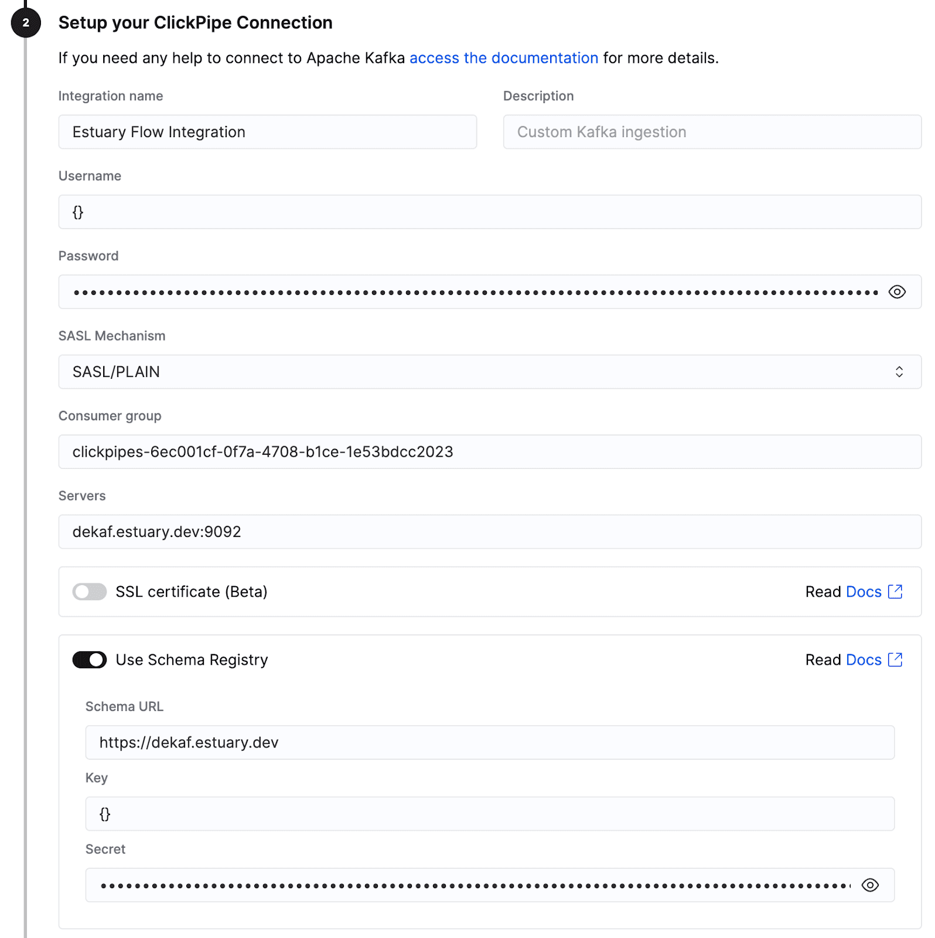The height and width of the screenshot is (938, 935).
Task: Click the Integration name field
Action: (x=267, y=132)
